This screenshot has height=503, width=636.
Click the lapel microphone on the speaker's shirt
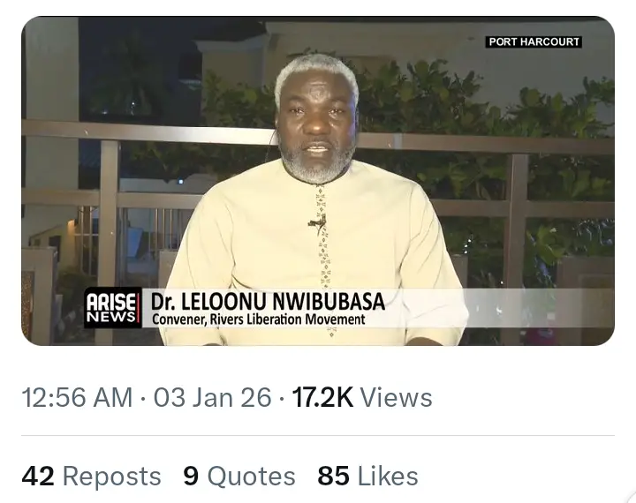317,221
